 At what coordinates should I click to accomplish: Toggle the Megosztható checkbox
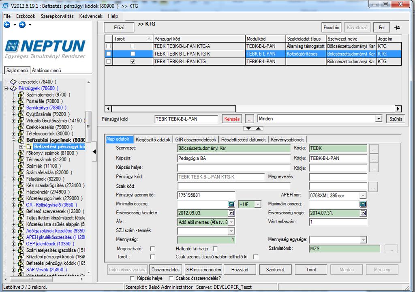click(x=152, y=249)
